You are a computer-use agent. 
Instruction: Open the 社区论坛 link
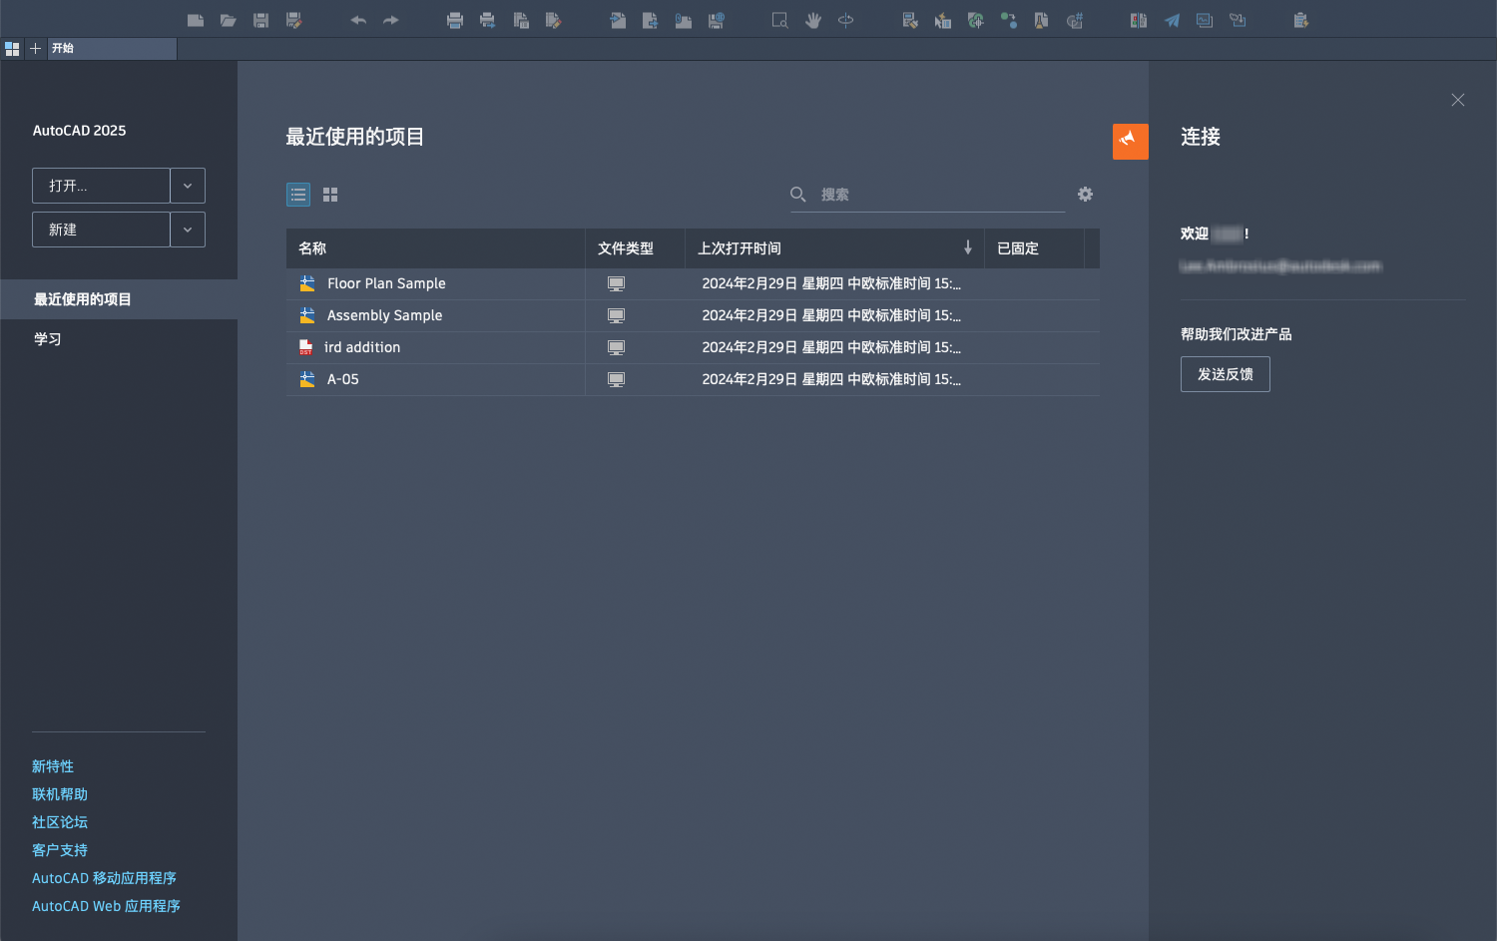tap(60, 822)
